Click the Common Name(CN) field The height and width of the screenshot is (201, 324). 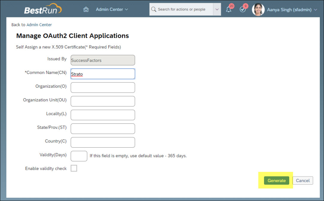[103, 74]
